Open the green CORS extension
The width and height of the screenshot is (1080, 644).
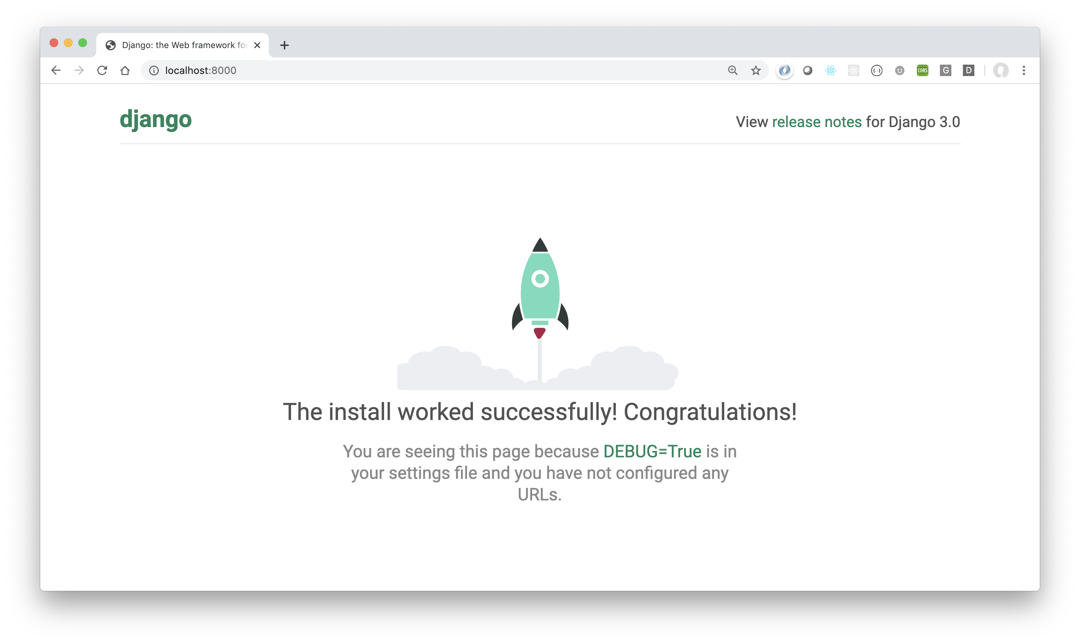(922, 70)
